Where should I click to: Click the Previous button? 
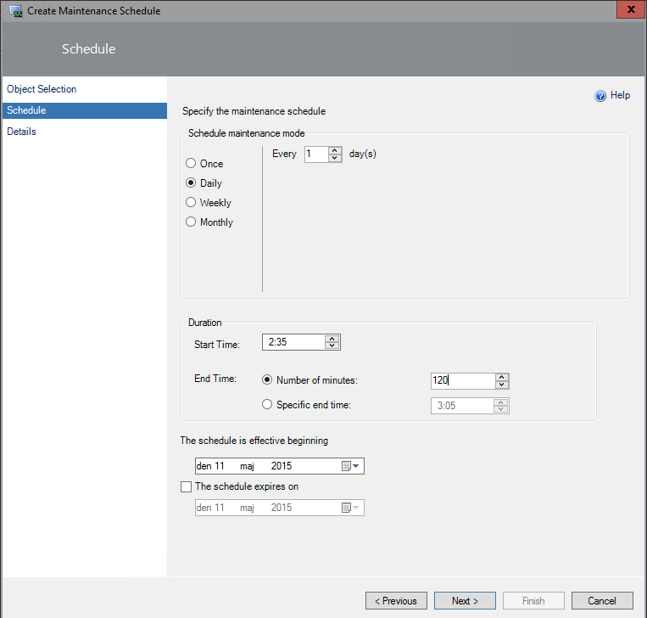pos(396,601)
